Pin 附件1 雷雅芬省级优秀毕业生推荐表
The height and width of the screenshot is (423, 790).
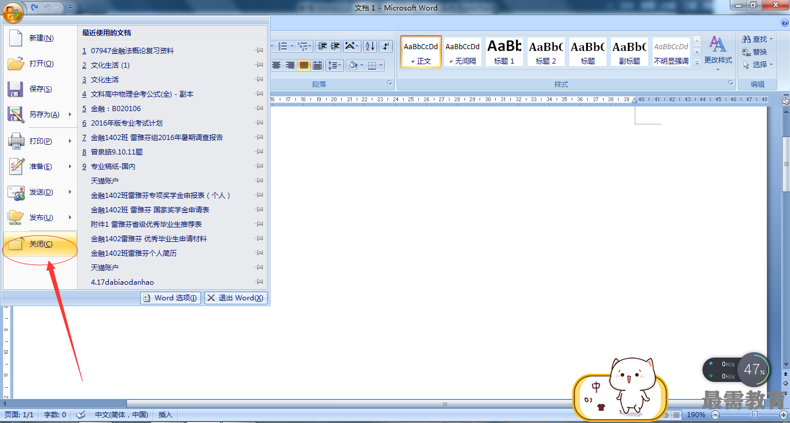[259, 224]
